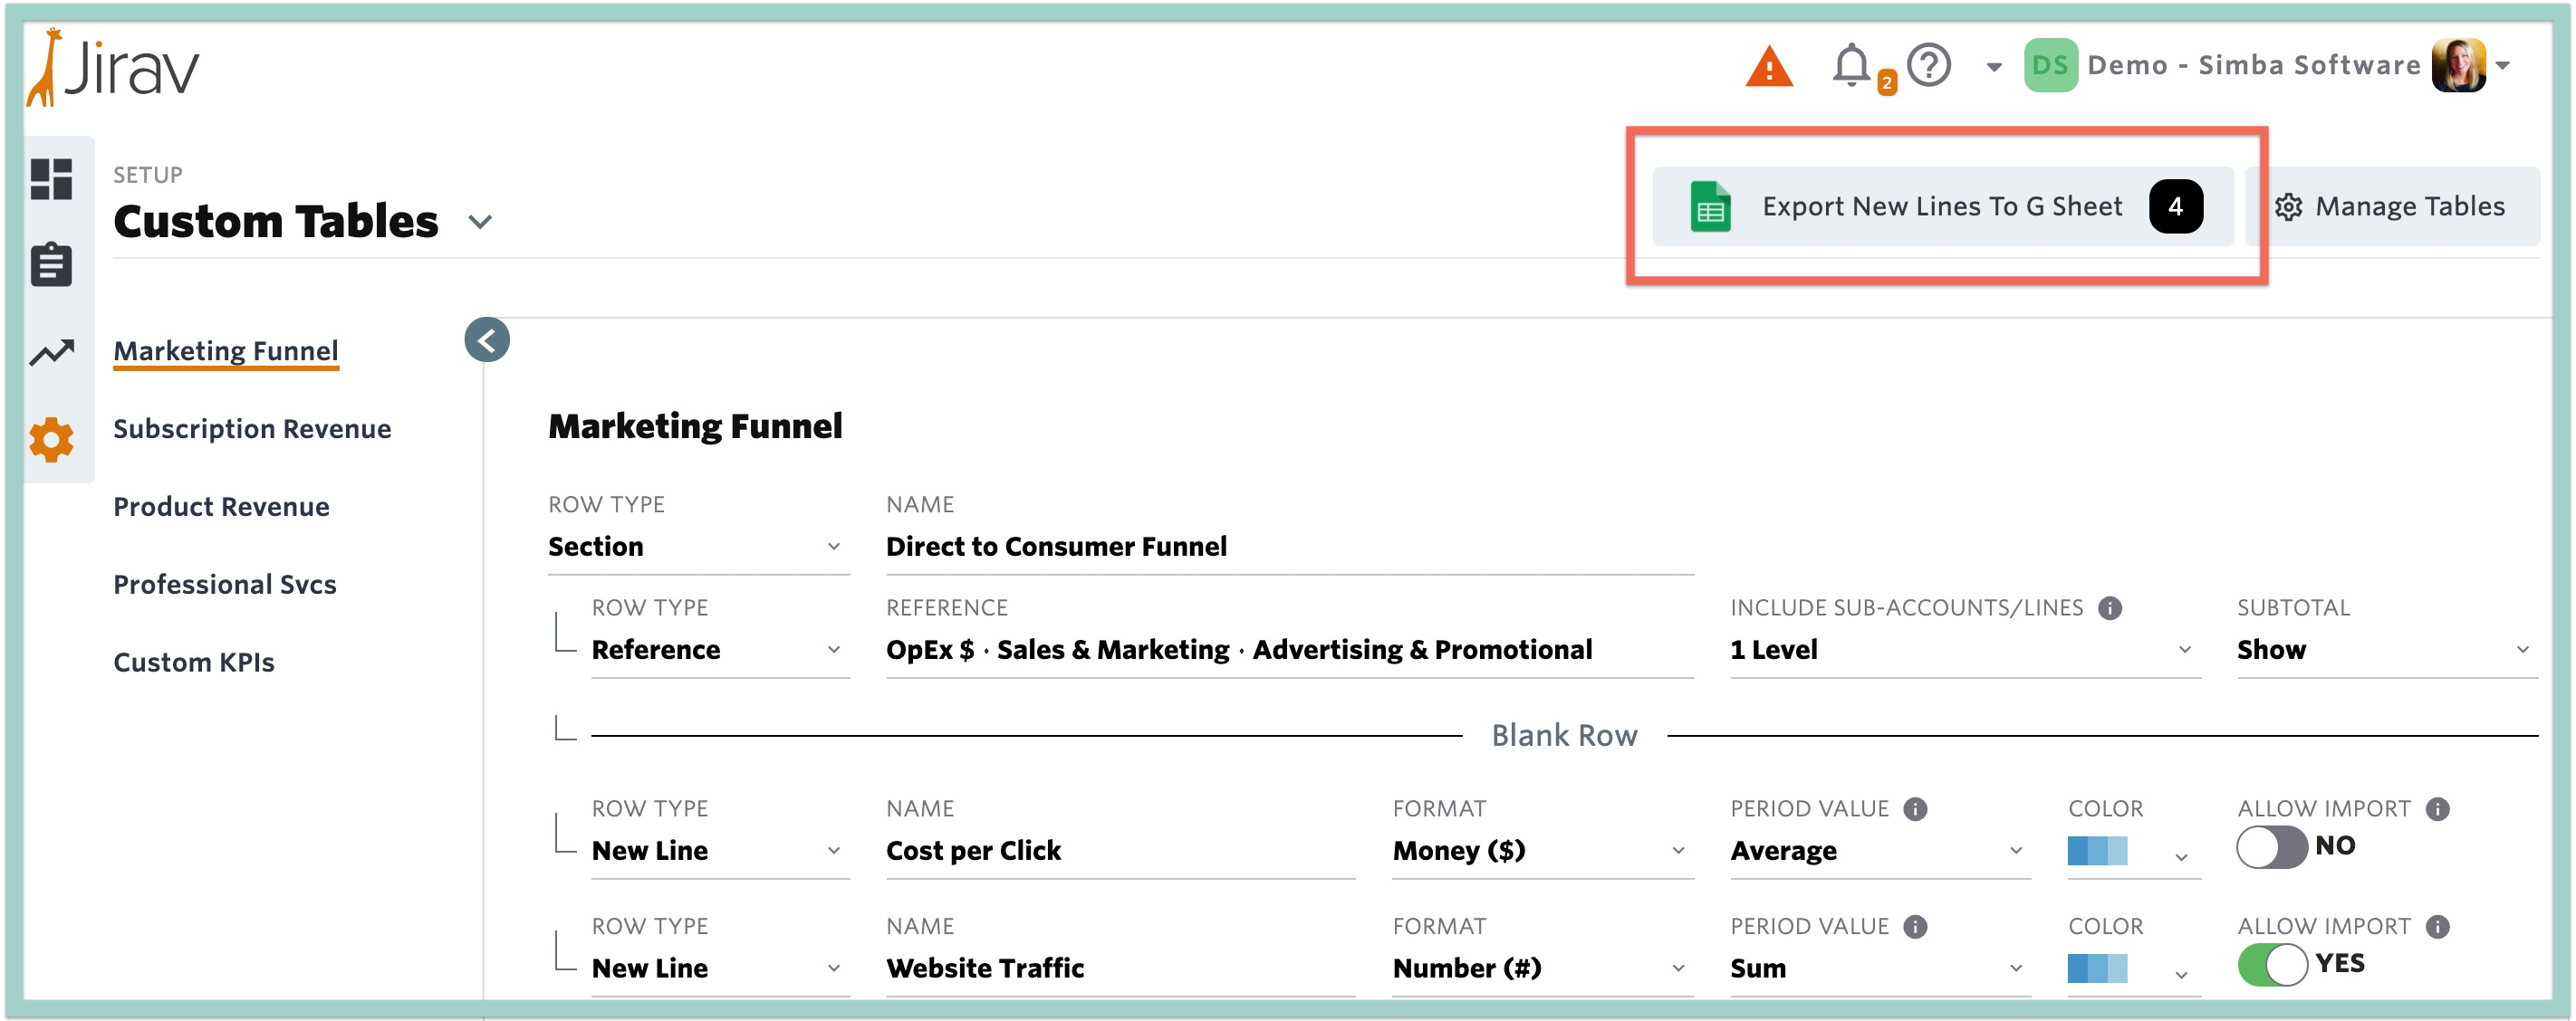This screenshot has width=2576, height=1021.
Task: Open Period Value Average dropdown
Action: pyautogui.click(x=1880, y=850)
